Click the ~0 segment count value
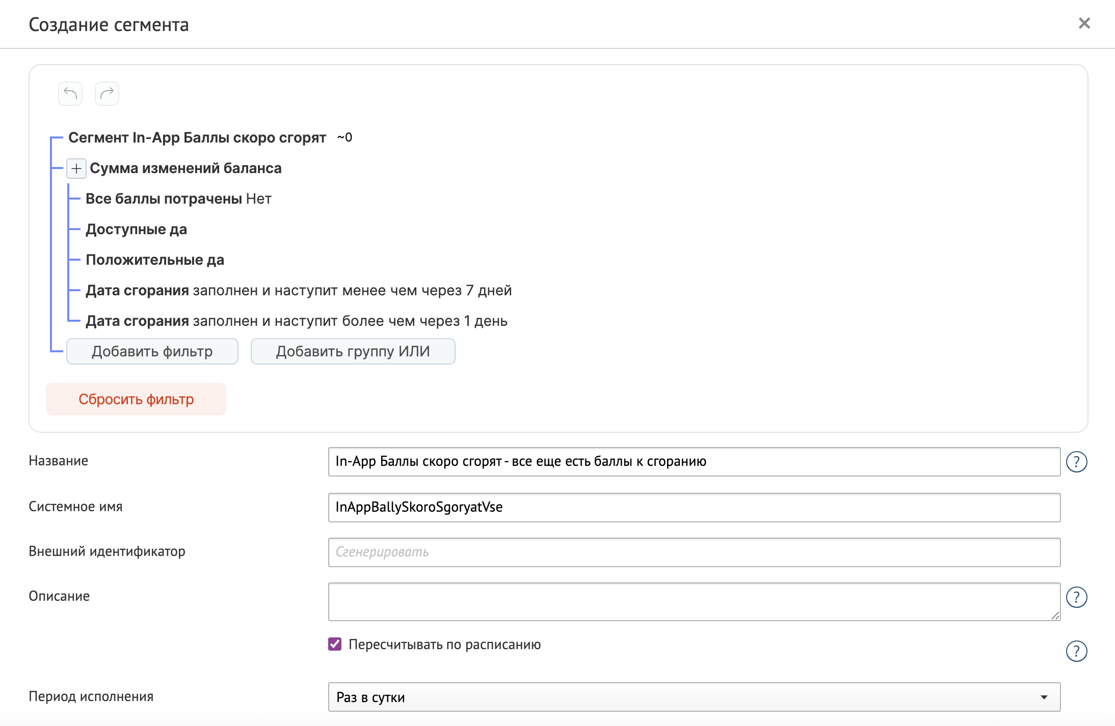 click(344, 137)
